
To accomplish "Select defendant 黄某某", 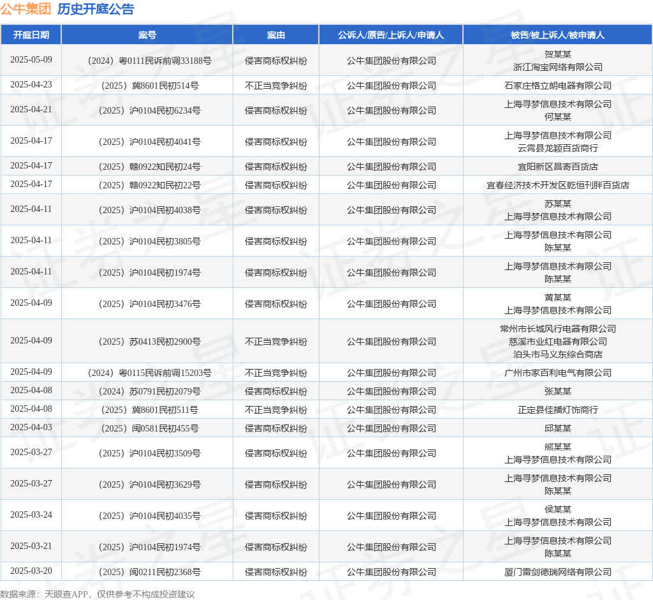I will pyautogui.click(x=557, y=297).
